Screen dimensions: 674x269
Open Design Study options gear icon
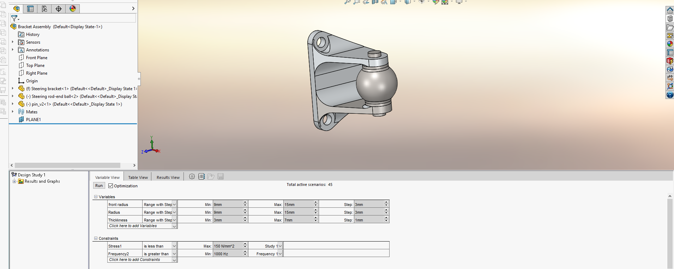[x=192, y=177]
